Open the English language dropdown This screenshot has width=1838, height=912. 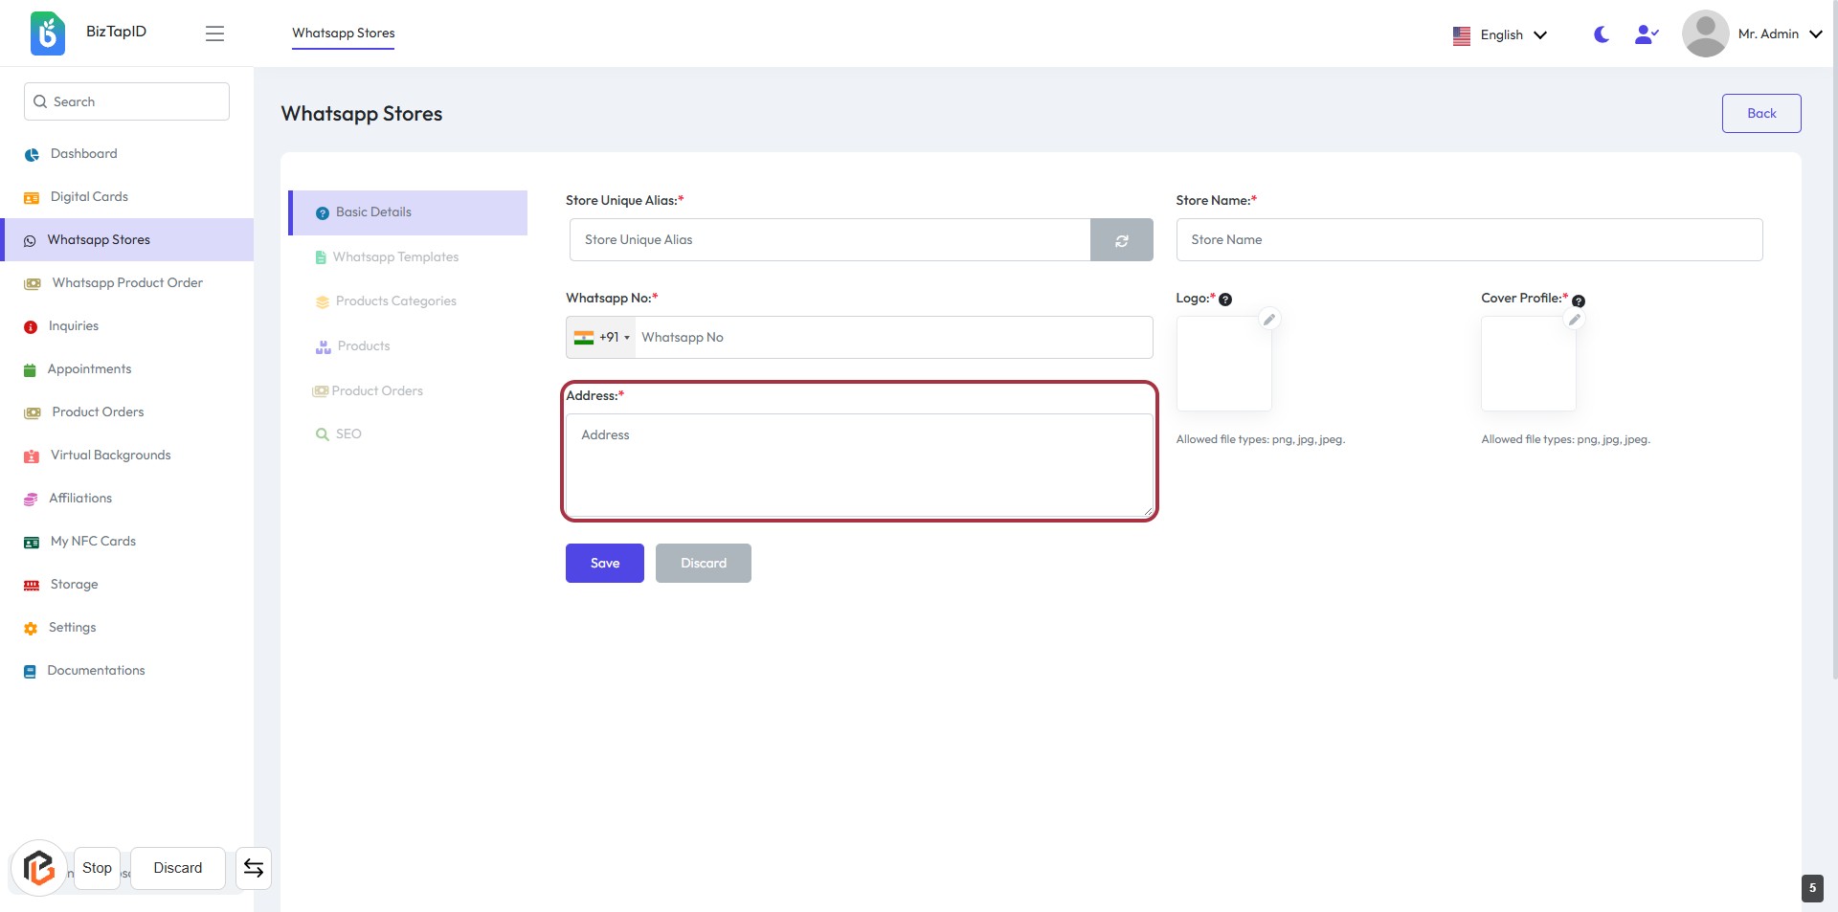click(x=1499, y=35)
